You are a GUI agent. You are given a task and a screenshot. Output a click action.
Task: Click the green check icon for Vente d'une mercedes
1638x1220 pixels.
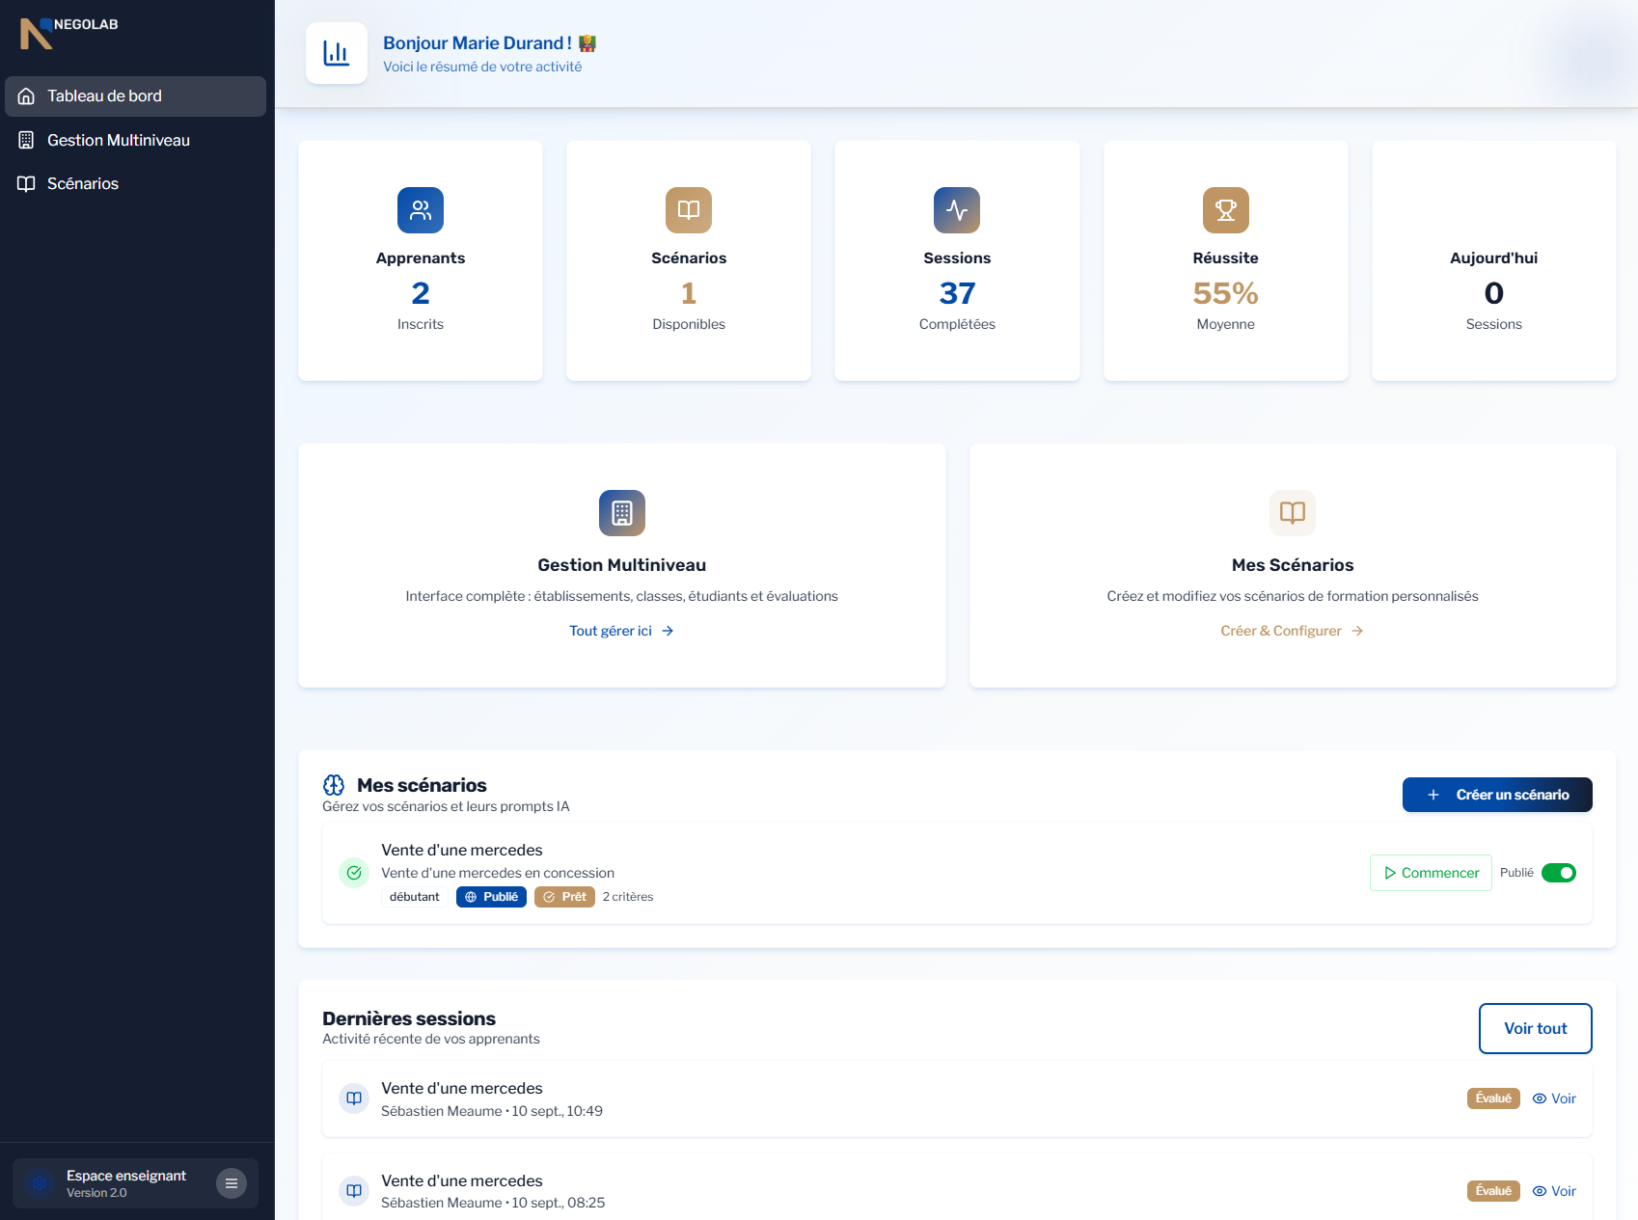354,873
